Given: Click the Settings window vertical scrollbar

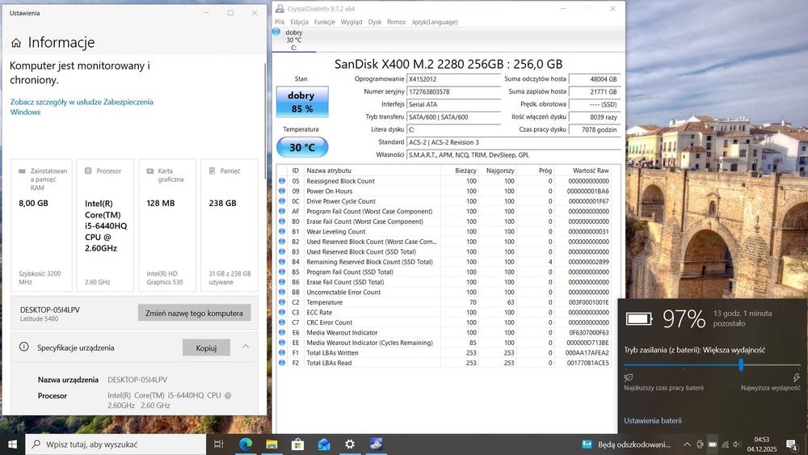Looking at the screenshot, I should pos(265,120).
